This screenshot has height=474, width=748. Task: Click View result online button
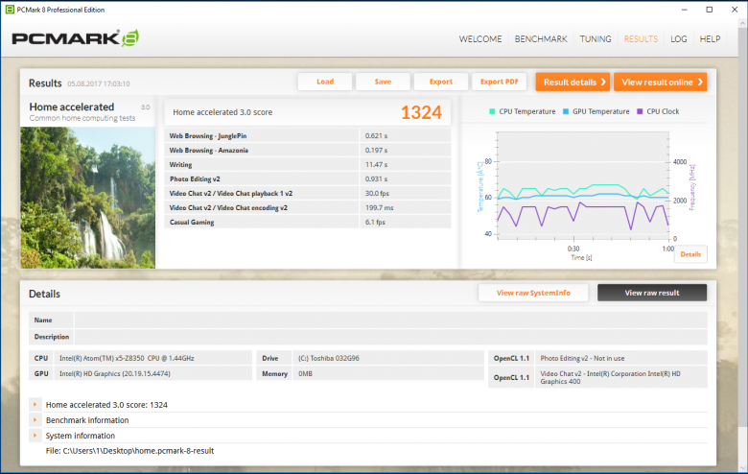point(660,83)
